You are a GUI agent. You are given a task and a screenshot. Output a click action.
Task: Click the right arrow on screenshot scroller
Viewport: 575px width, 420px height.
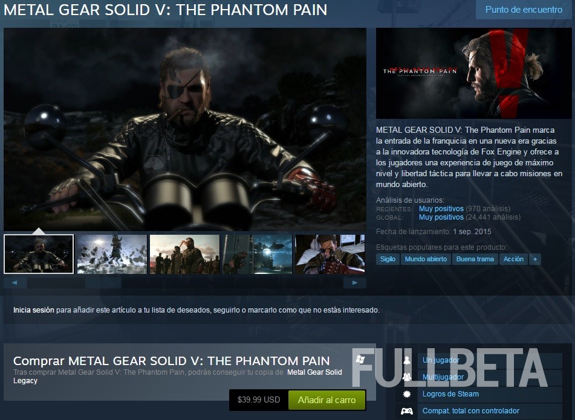[x=354, y=282]
